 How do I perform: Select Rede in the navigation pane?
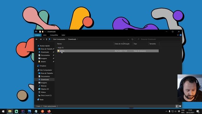pos(41,100)
